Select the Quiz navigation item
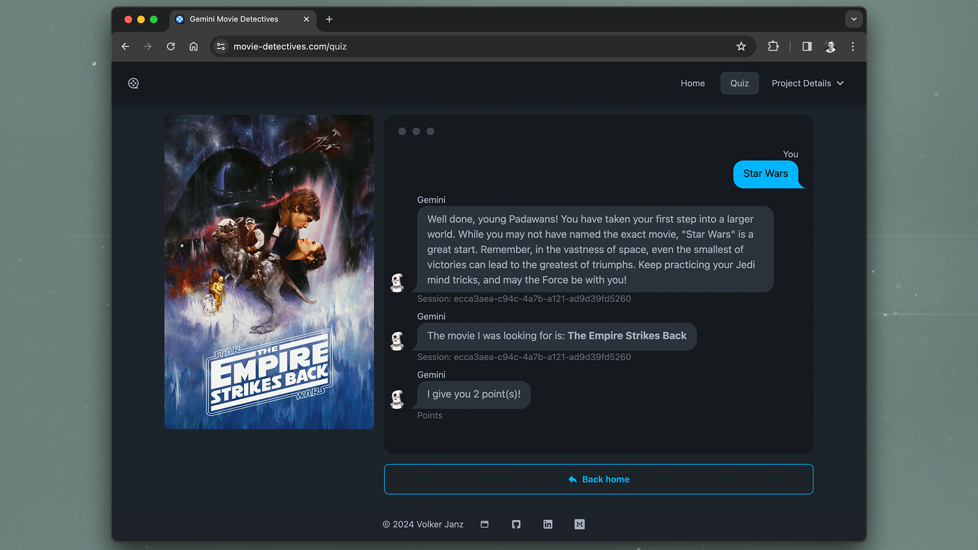The image size is (978, 550). click(739, 83)
